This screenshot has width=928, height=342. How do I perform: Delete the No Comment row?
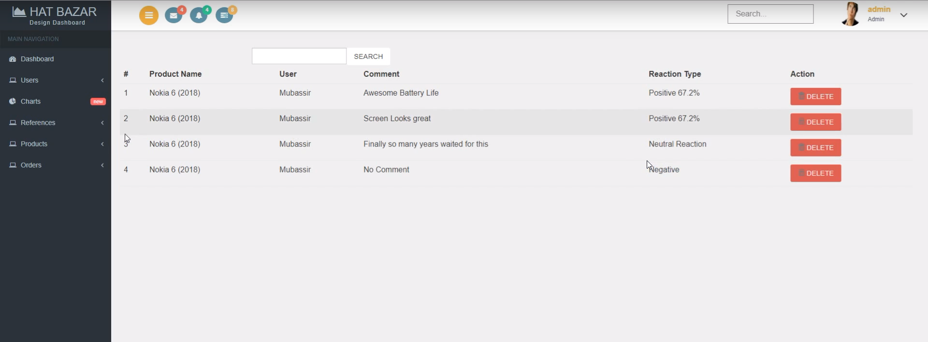(816, 173)
